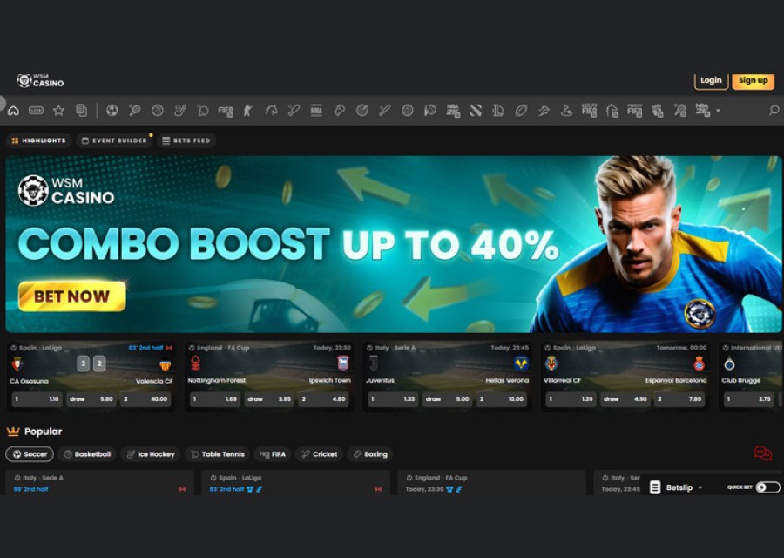Screen dimensions: 784x558
Task: Open the England FA Cup Today 23:30 popular card
Action: [491, 483]
